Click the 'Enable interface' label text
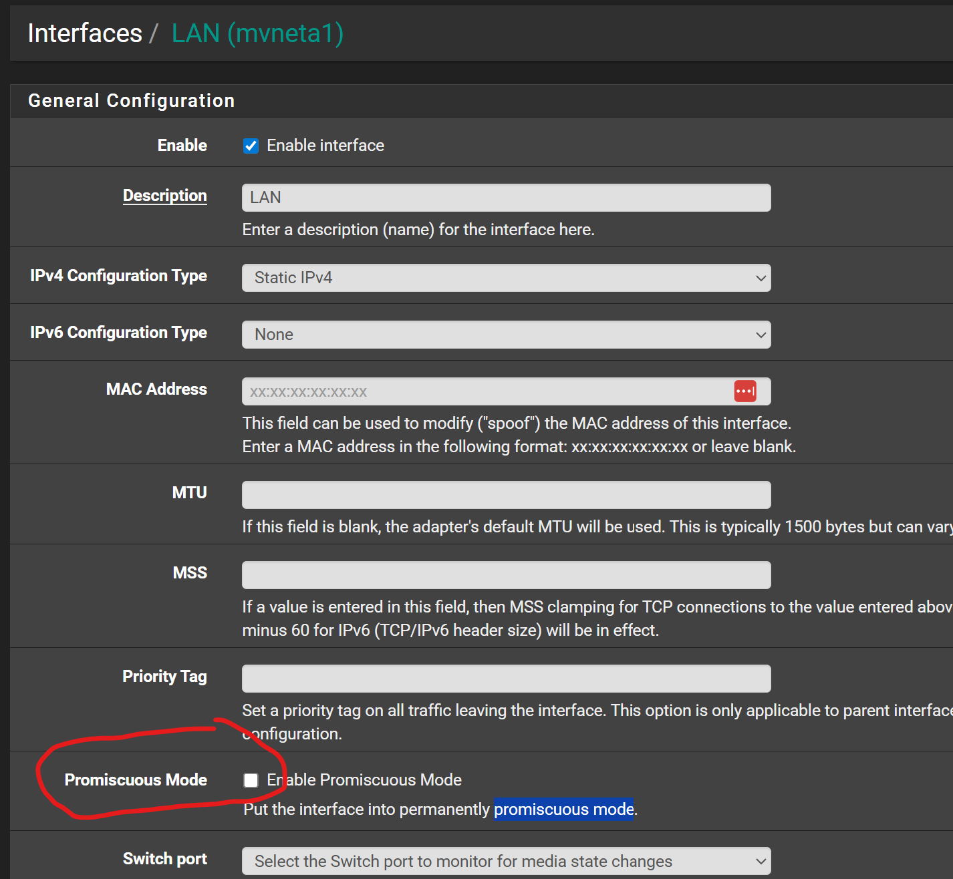The height and width of the screenshot is (879, 953). coord(325,146)
